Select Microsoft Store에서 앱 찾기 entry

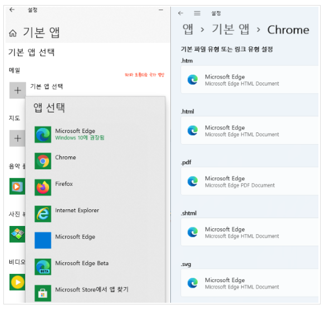(92, 289)
